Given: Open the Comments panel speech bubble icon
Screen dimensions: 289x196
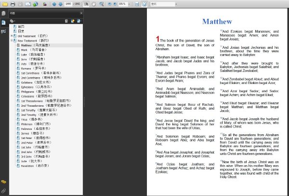Looking at the screenshot, I should click(3, 182).
